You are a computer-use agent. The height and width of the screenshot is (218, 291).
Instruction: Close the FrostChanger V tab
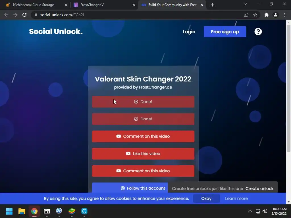pos(134,5)
